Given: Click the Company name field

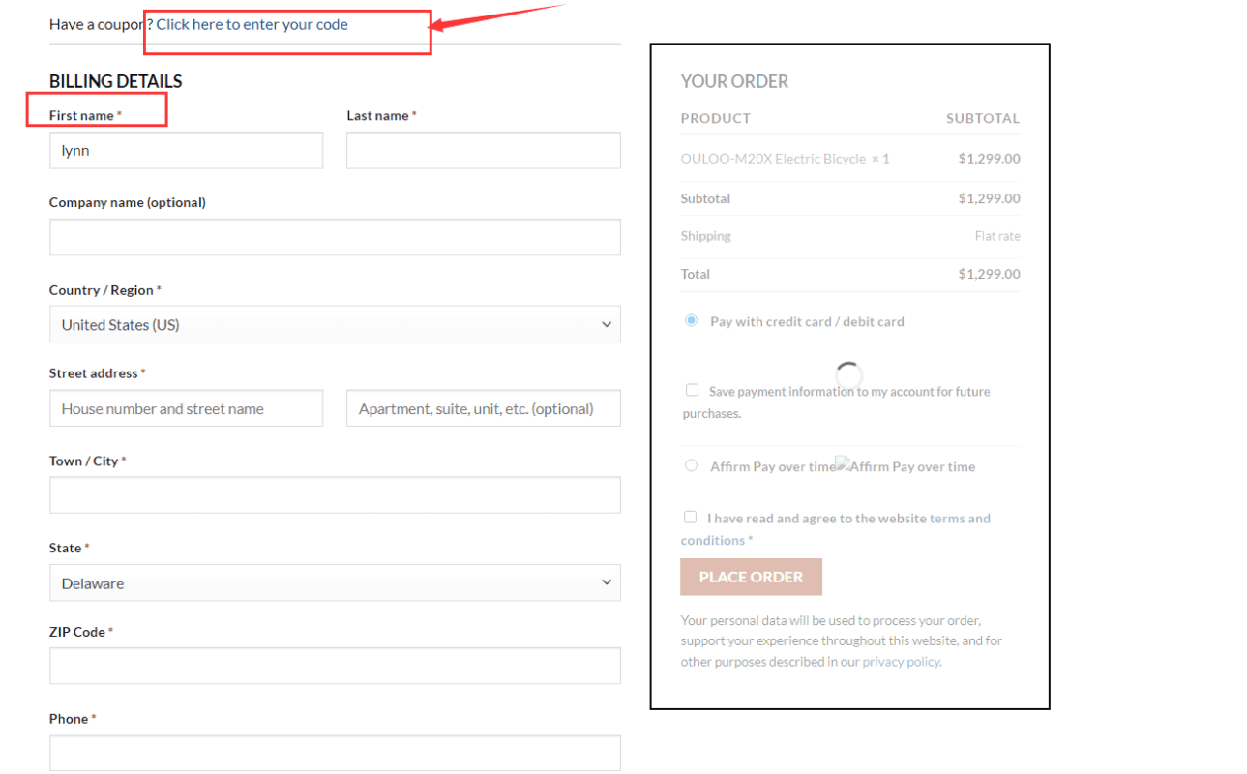Looking at the screenshot, I should point(335,237).
